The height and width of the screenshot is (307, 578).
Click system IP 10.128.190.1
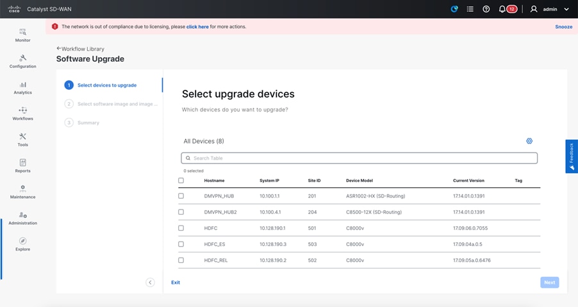272,228
